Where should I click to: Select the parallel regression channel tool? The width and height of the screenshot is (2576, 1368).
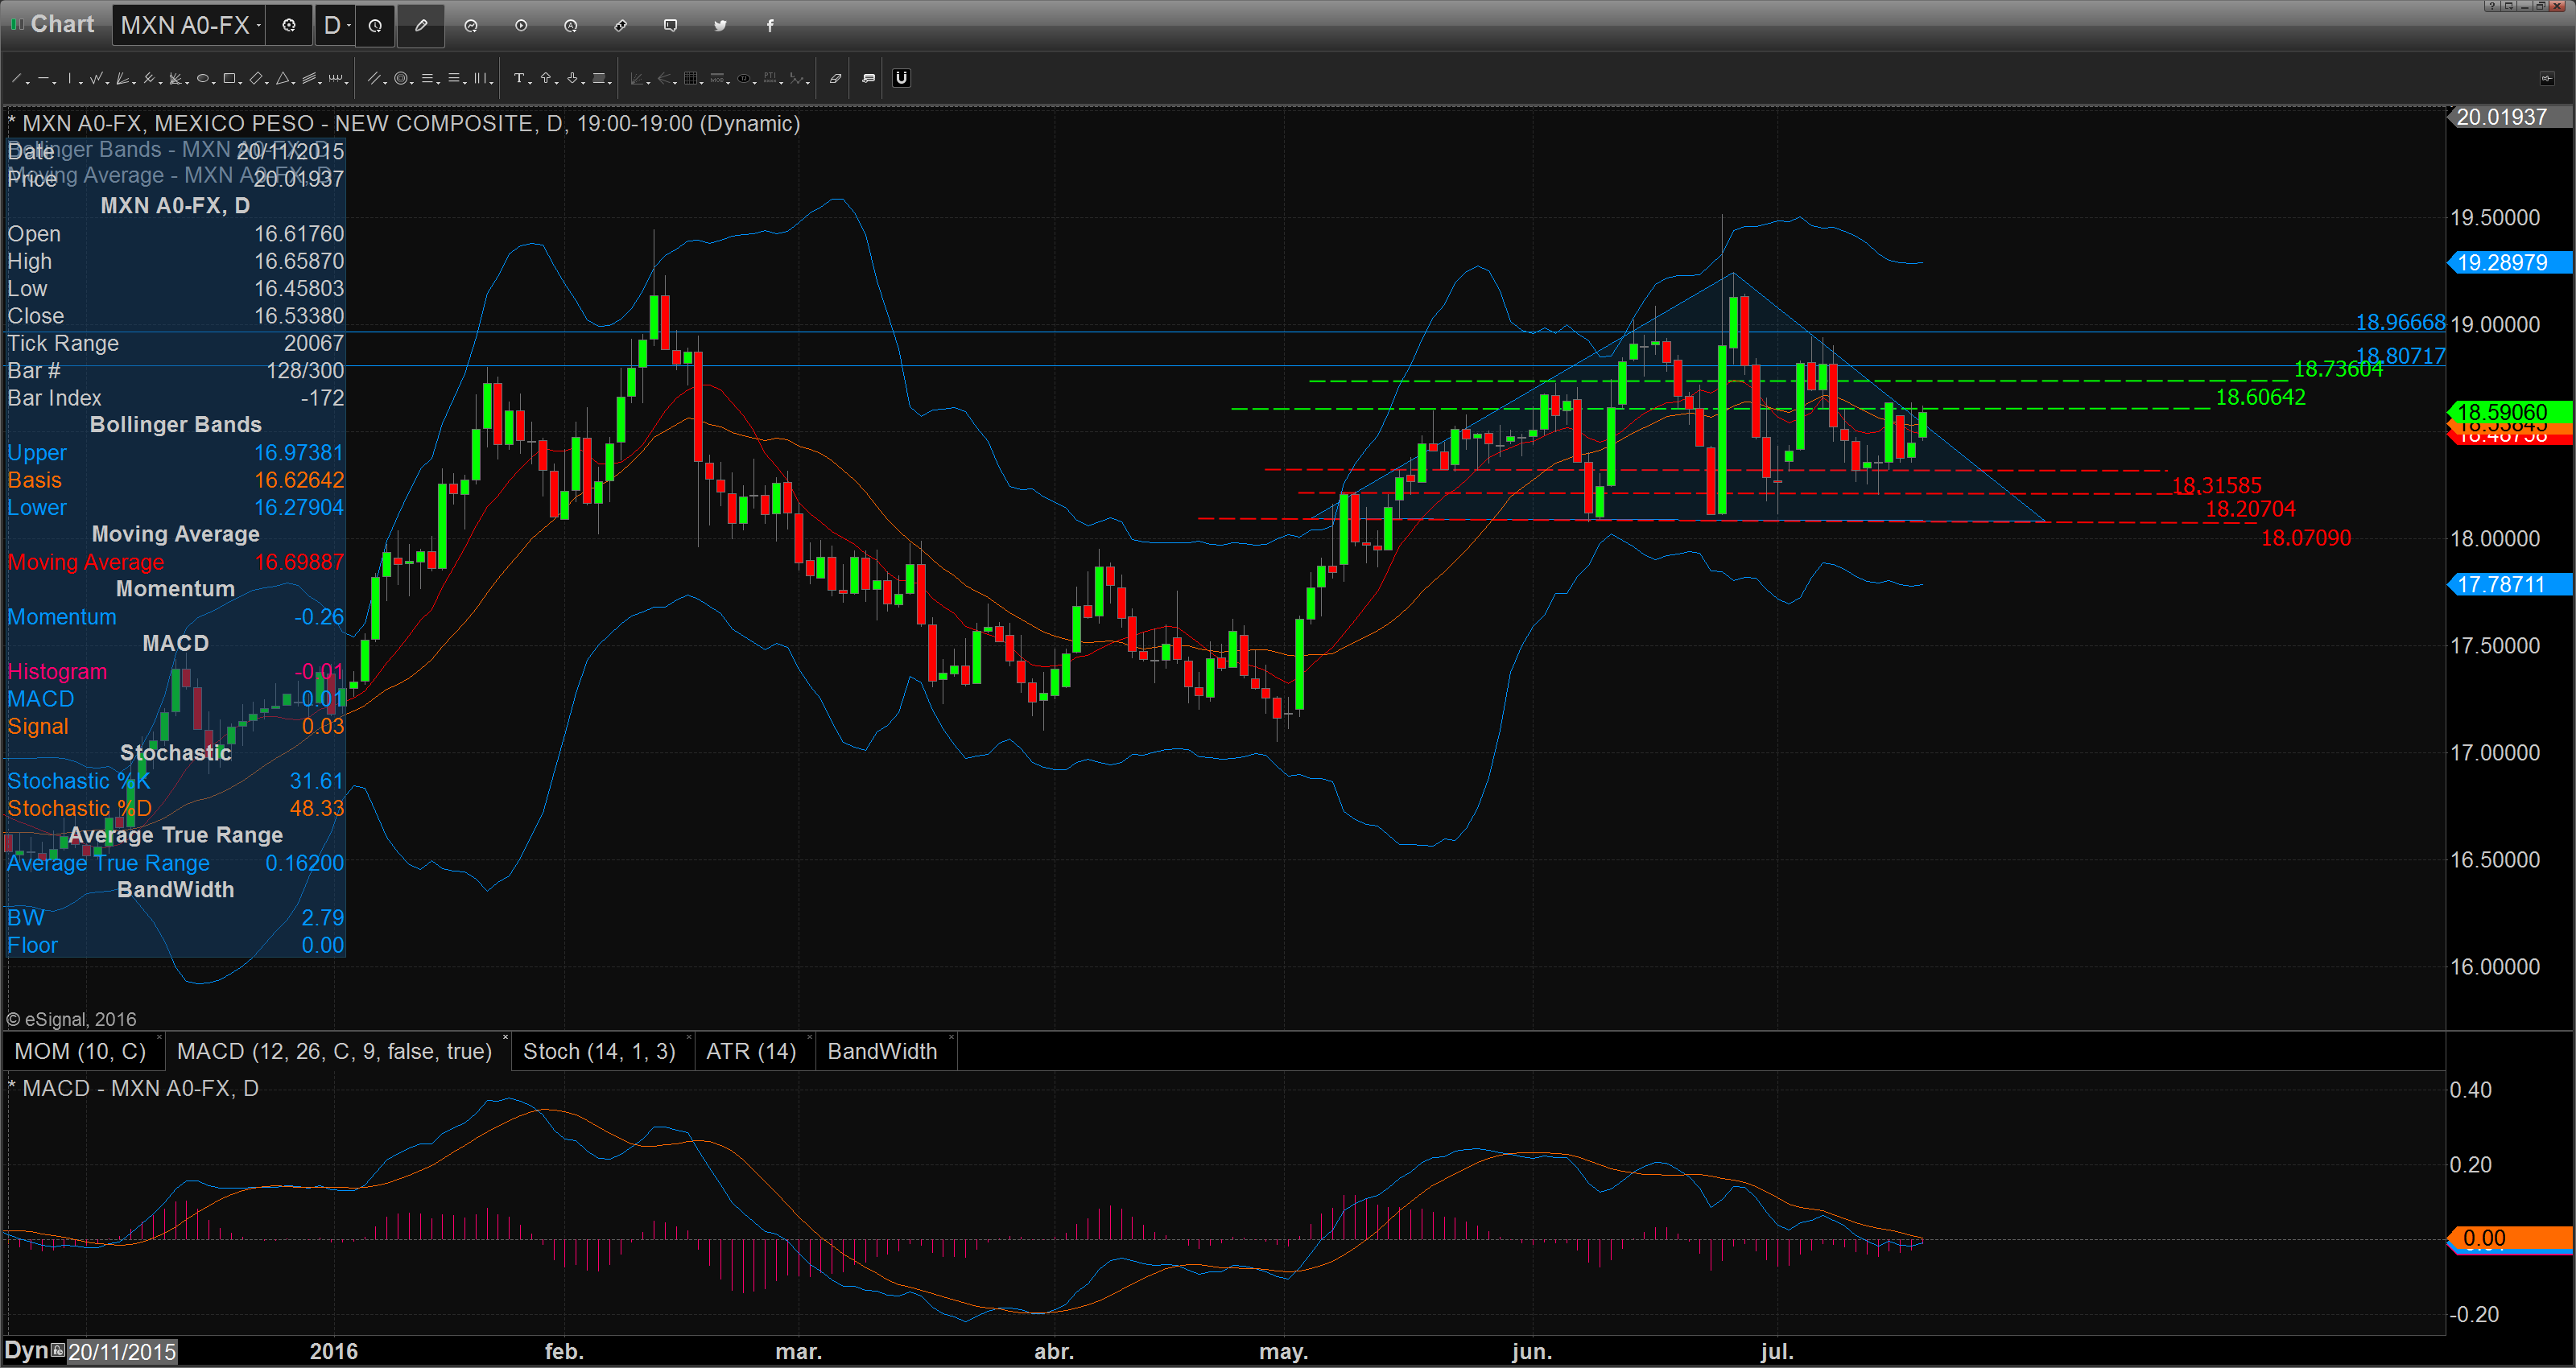pos(309,78)
